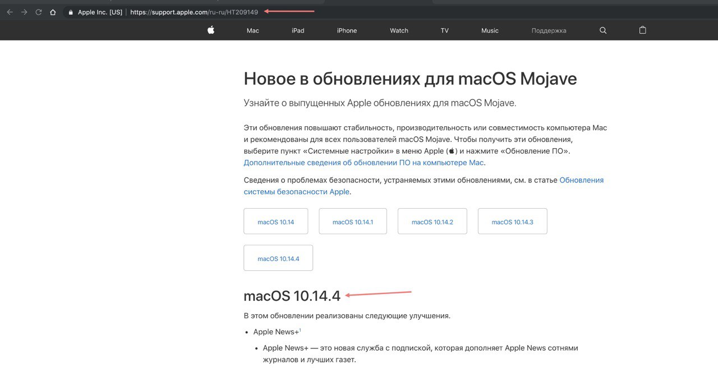Jump to the macOS 10.14.2 section
Image resolution: width=718 pixels, height=368 pixels.
(x=432, y=221)
